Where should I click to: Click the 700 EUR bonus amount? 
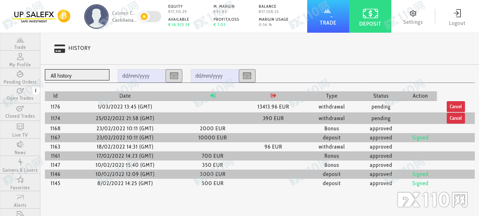212,156
